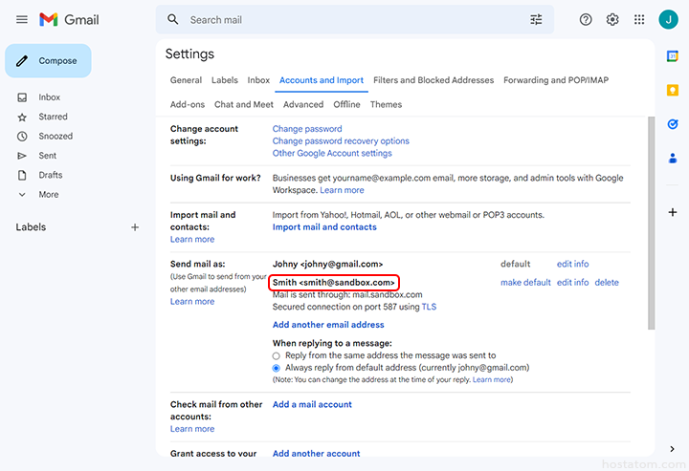689x471 pixels.
Task: Open Google Calendar in side panel
Action: 673,56
